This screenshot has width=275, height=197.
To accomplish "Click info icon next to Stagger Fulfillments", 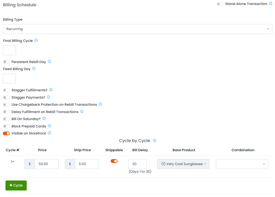I will tap(51, 90).
